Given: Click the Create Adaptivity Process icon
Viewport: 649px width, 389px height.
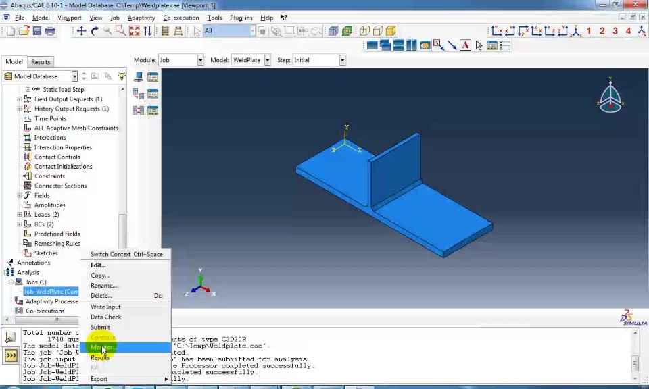Looking at the screenshot, I should pyautogui.click(x=138, y=94).
